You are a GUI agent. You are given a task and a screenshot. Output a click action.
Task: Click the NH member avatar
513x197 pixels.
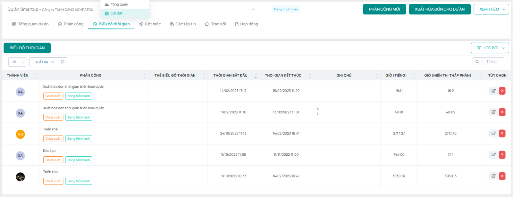pos(20,134)
